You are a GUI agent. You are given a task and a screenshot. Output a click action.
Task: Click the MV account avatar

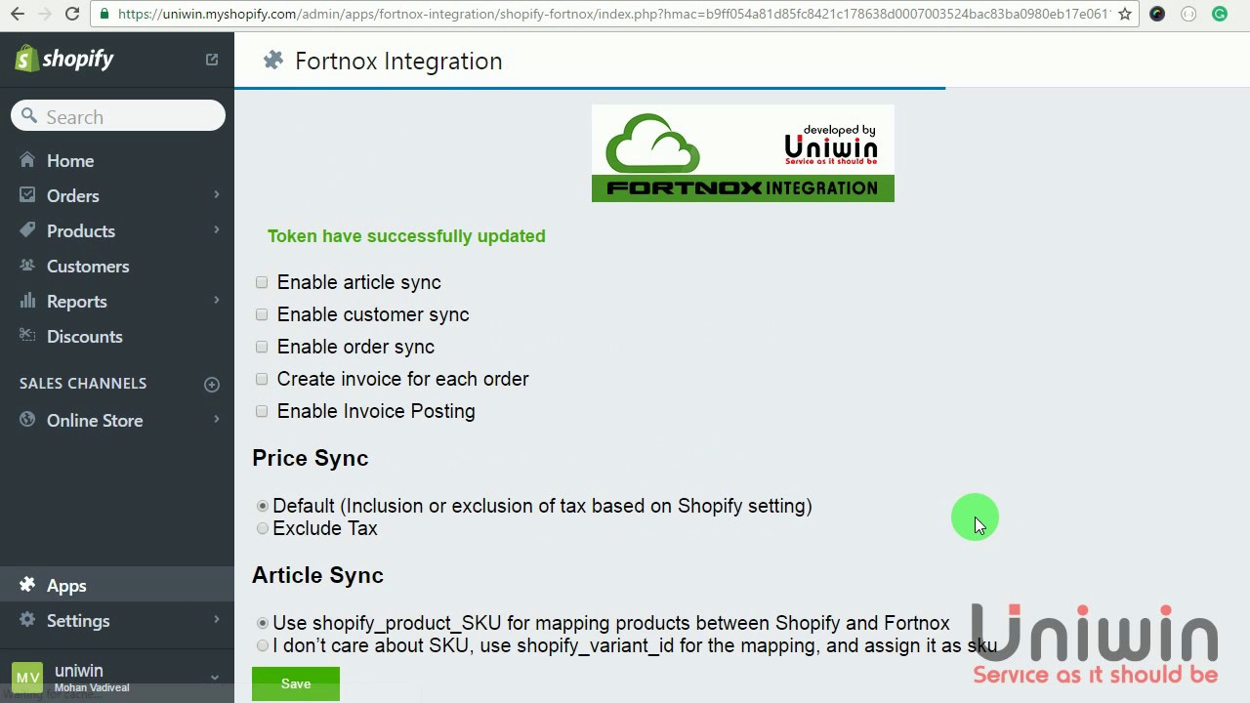tap(27, 677)
